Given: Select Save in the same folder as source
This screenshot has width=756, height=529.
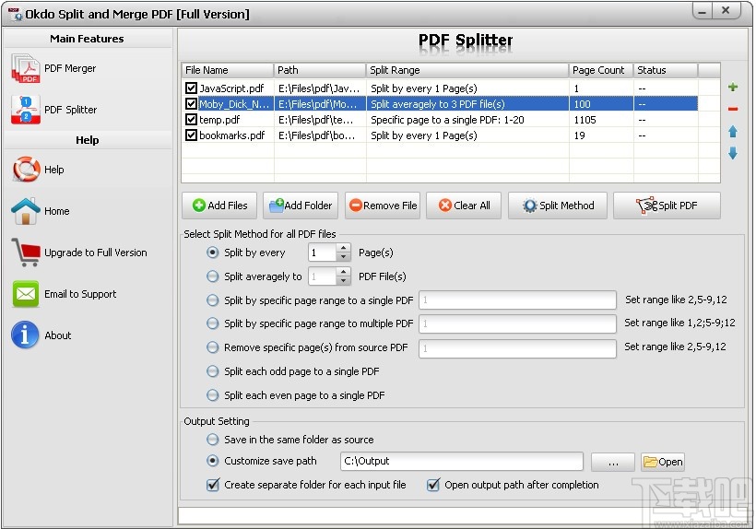Looking at the screenshot, I should [x=212, y=440].
